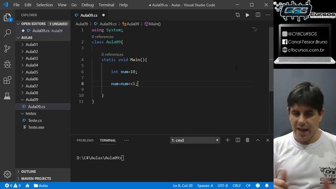
Task: Run code with the play button
Action: (x=247, y=15)
